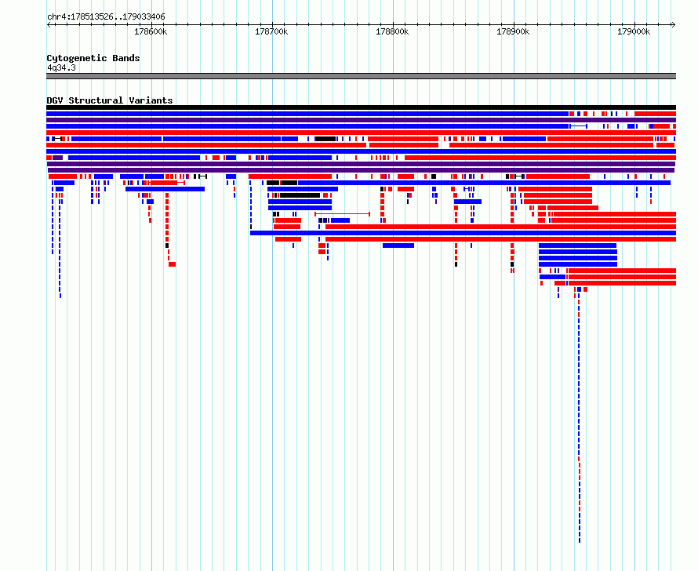Click the 178800k ruler label
The height and width of the screenshot is (571, 698).
pyautogui.click(x=392, y=31)
